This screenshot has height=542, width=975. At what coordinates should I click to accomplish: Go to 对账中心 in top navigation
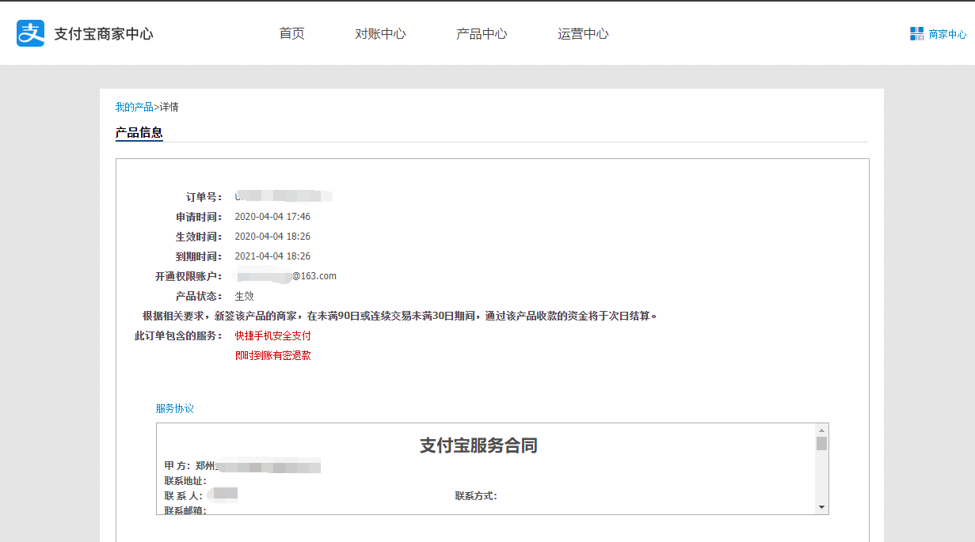(380, 34)
